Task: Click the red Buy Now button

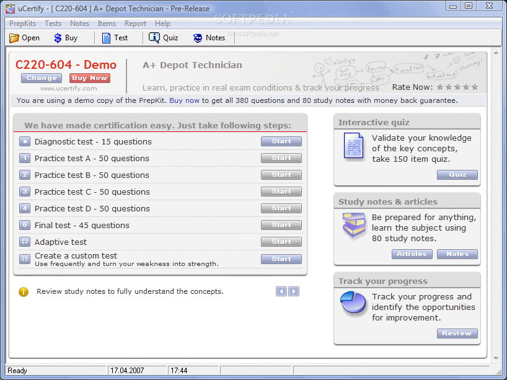Action: point(90,78)
